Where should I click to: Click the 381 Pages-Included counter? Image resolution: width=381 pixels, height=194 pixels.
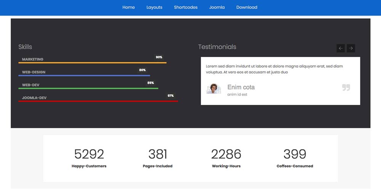pos(157,154)
